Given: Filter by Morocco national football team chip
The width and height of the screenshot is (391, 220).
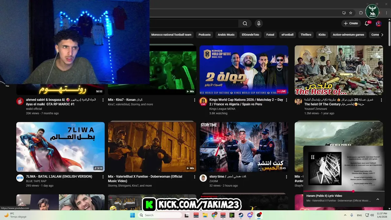Looking at the screenshot, I should [171, 35].
